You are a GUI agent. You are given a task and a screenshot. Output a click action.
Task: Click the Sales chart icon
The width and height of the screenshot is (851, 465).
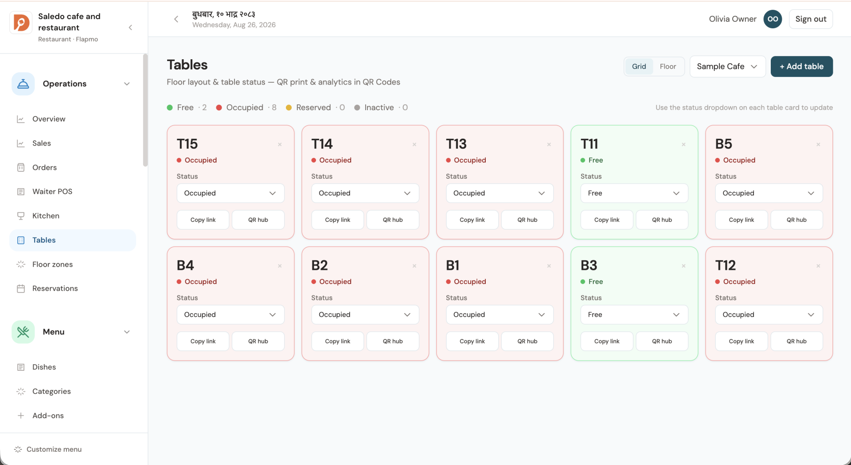click(x=21, y=143)
